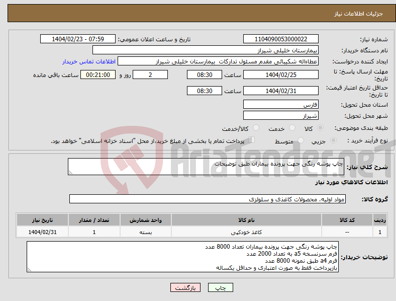The height and width of the screenshot is (301, 396).
Task: Click the اطلاعات کالاهای مورد نیاز heading
Action: point(351,182)
